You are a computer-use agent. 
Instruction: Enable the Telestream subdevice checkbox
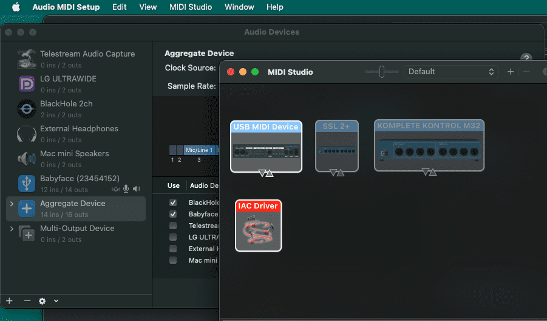173,226
